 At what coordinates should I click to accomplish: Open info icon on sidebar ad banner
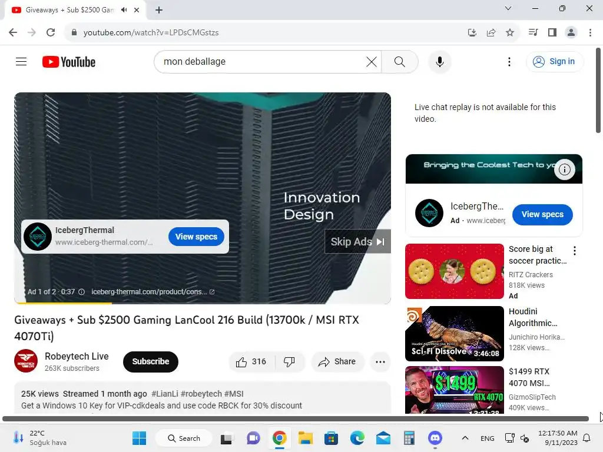pos(564,169)
